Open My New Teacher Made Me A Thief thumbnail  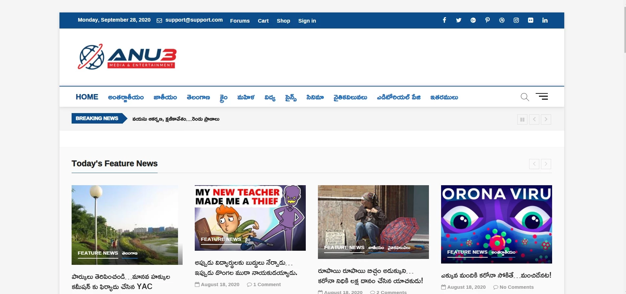pos(250,218)
